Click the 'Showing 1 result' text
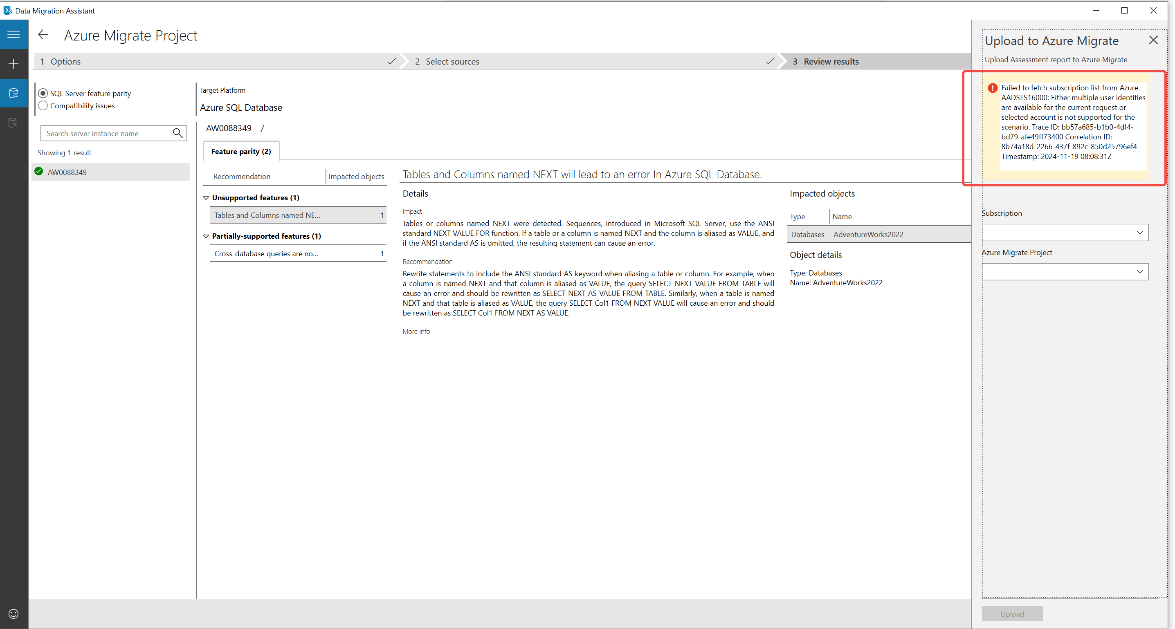This screenshot has width=1175, height=629. [x=64, y=153]
